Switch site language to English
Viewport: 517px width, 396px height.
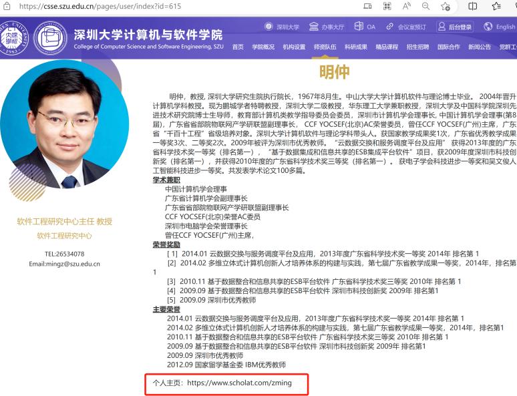tap(505, 27)
